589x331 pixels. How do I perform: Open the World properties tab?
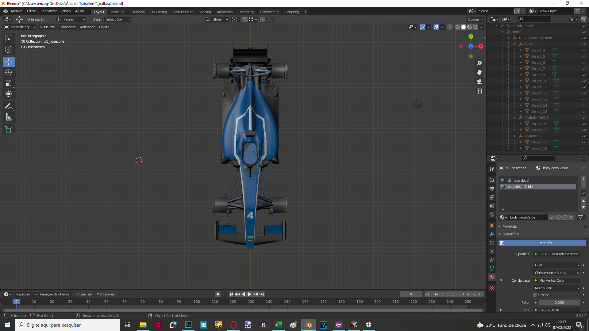point(492,215)
